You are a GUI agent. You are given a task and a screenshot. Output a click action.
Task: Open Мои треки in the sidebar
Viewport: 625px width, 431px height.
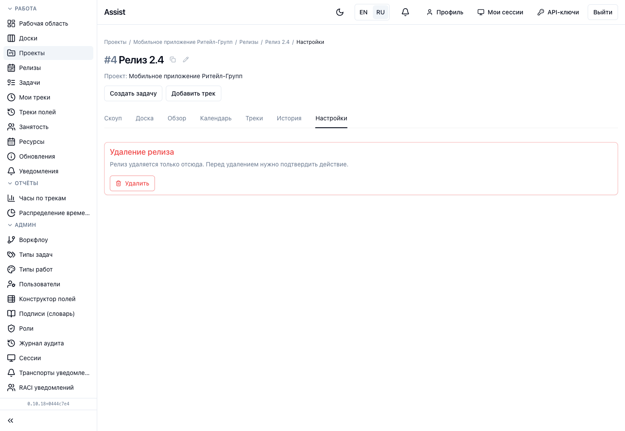pos(48,97)
